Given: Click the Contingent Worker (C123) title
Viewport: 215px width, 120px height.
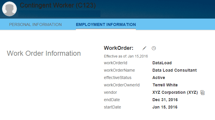Looking at the screenshot, I should (58, 5).
